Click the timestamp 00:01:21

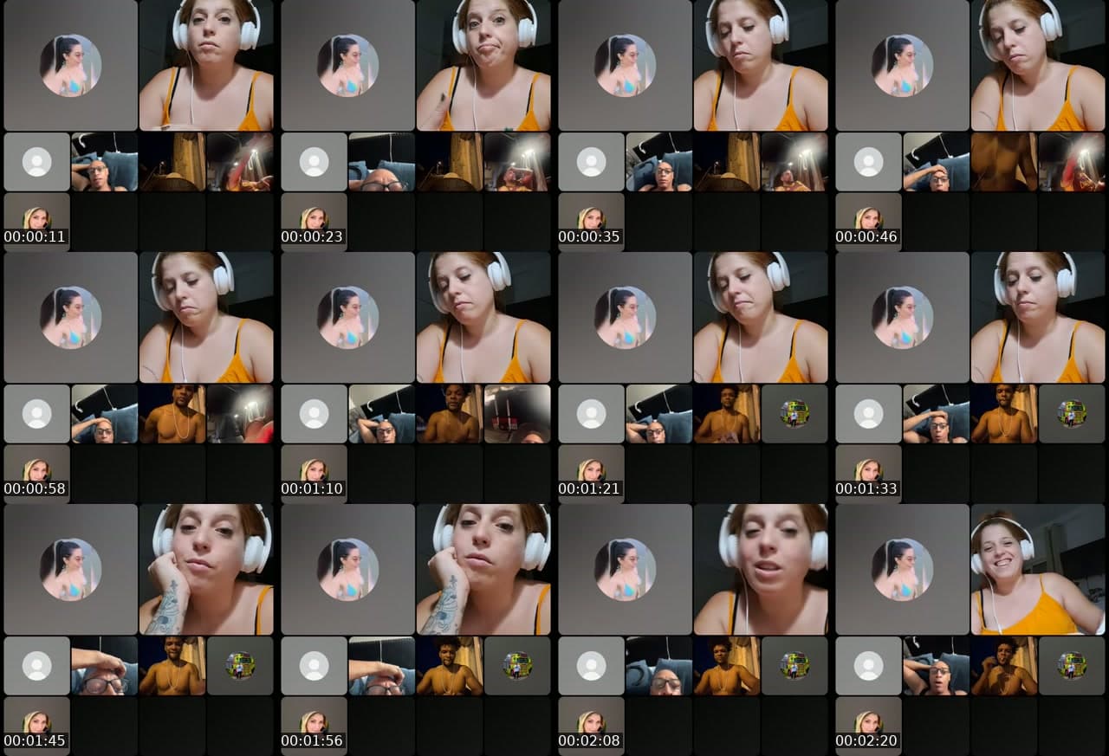(x=589, y=488)
